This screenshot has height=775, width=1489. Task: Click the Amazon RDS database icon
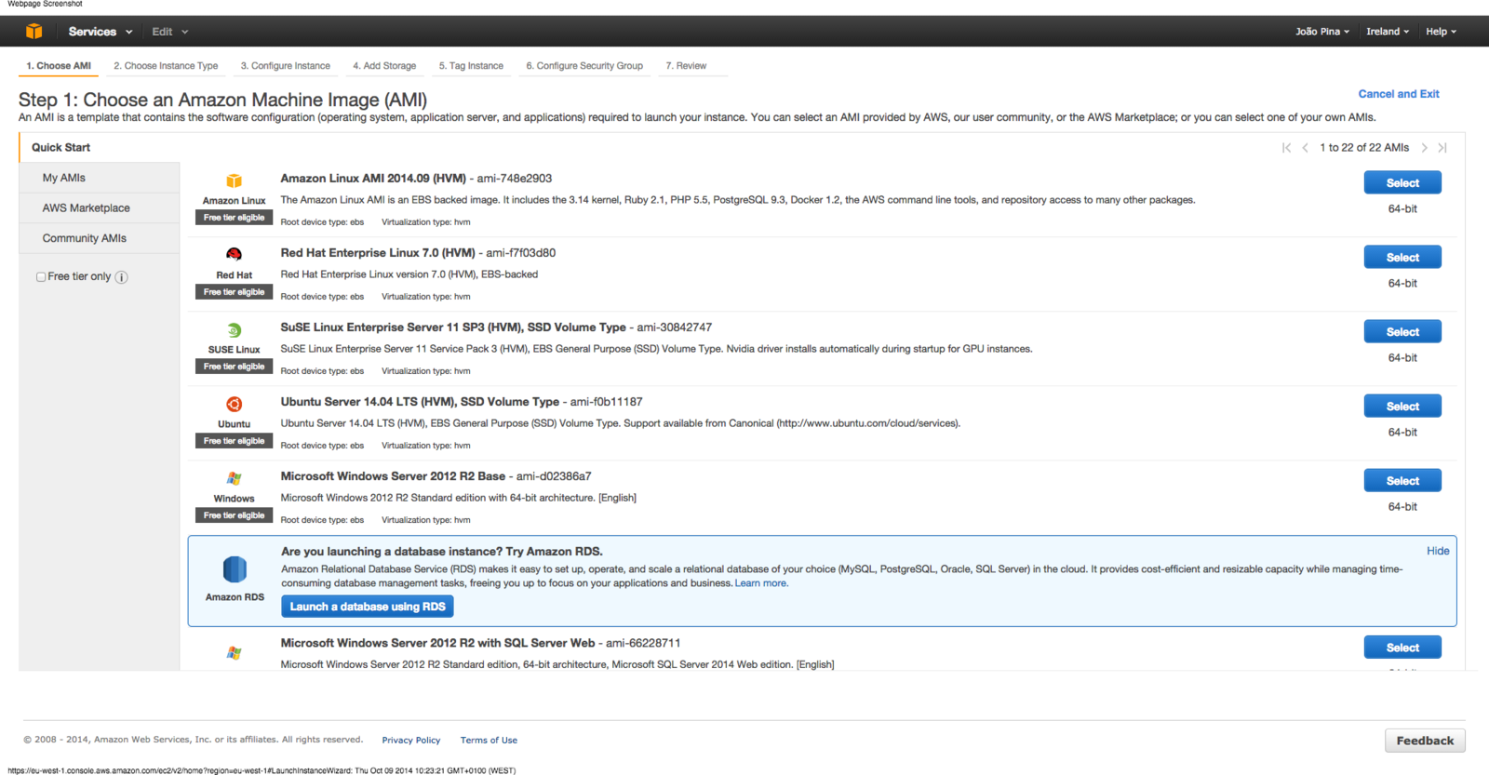(x=235, y=568)
